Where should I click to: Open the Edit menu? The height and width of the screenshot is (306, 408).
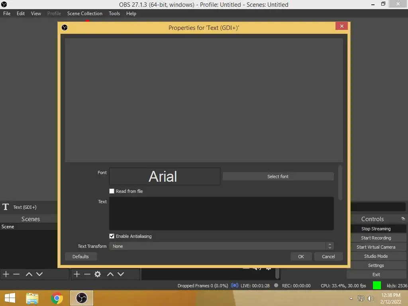[21, 14]
